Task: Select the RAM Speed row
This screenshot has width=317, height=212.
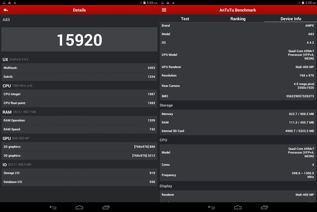Action: pyautogui.click(x=79, y=129)
